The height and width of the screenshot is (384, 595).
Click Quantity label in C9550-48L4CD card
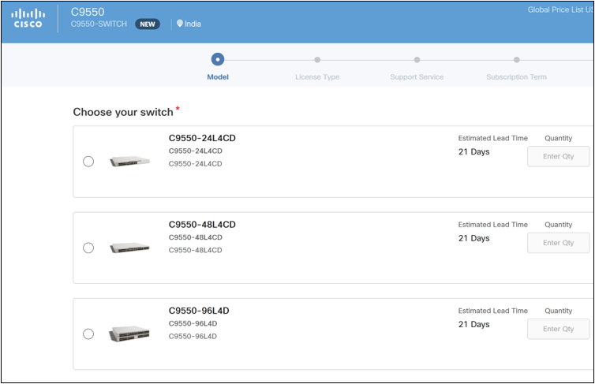coord(558,225)
